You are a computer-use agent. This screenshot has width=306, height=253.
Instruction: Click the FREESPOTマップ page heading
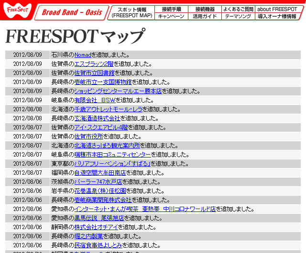click(x=76, y=36)
